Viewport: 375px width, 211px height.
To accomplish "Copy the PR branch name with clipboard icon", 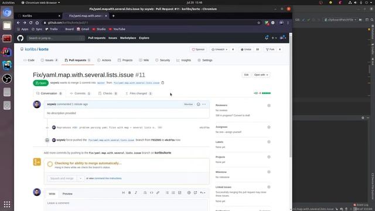I will point(163,83).
